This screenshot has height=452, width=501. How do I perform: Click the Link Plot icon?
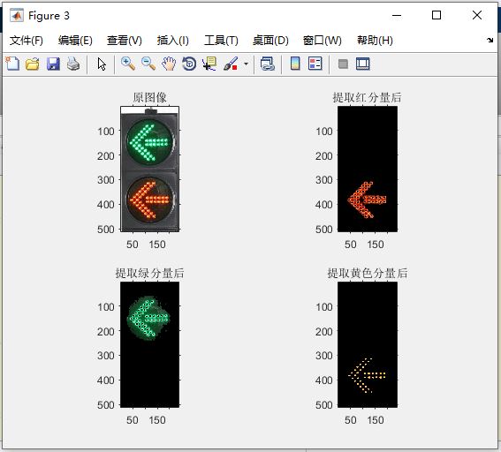point(268,64)
